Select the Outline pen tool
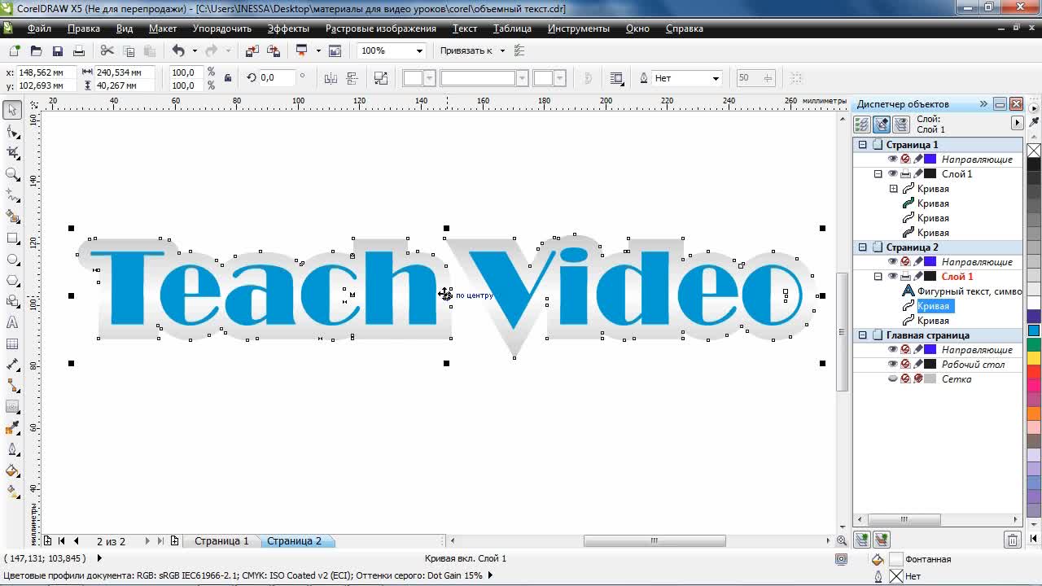The width and height of the screenshot is (1042, 586). coord(12,449)
